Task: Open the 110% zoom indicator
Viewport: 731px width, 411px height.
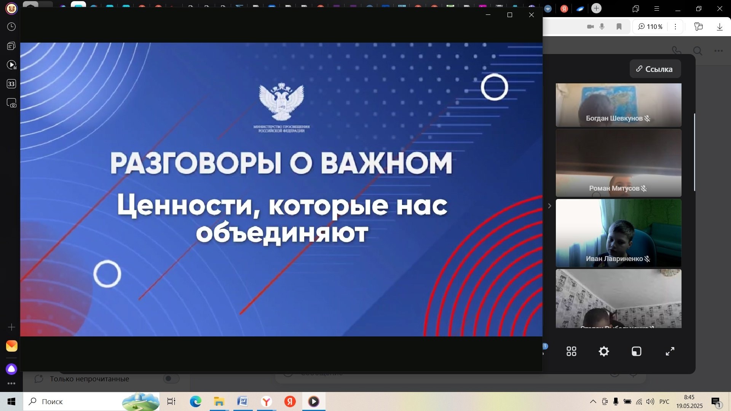Action: [650, 27]
